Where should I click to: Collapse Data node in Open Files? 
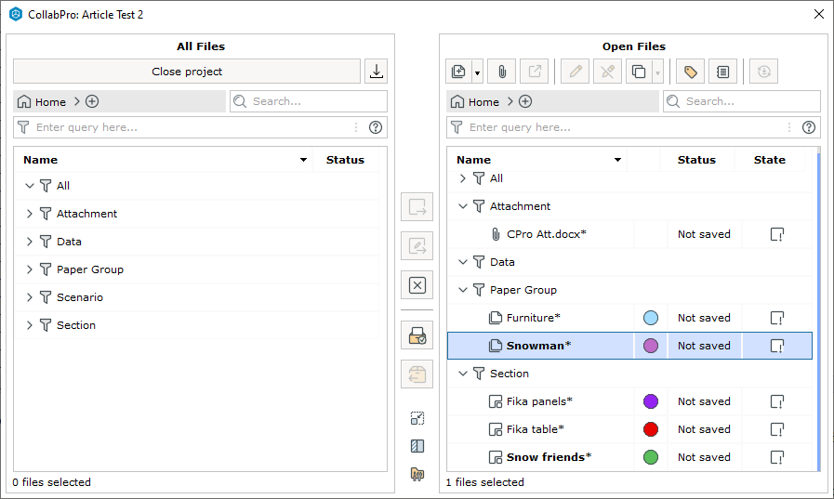click(463, 262)
